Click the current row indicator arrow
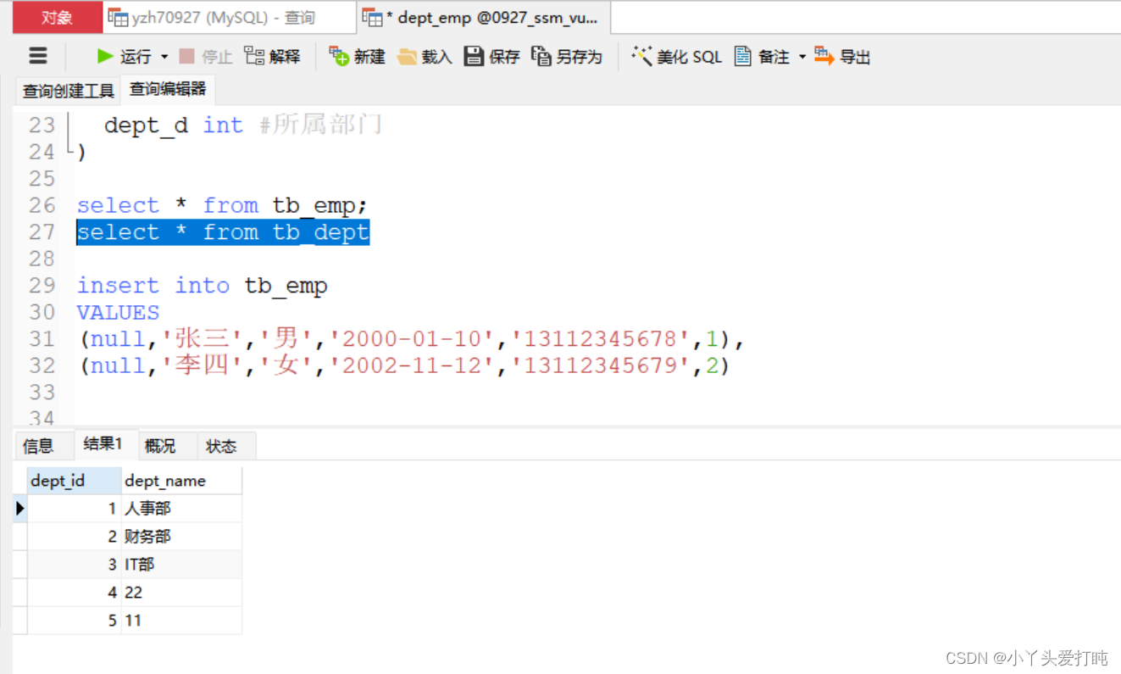Image resolution: width=1121 pixels, height=674 pixels. click(x=20, y=509)
